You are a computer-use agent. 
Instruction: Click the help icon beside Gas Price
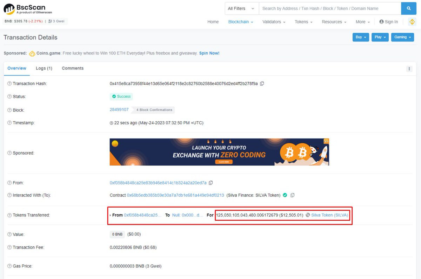pos(9,266)
